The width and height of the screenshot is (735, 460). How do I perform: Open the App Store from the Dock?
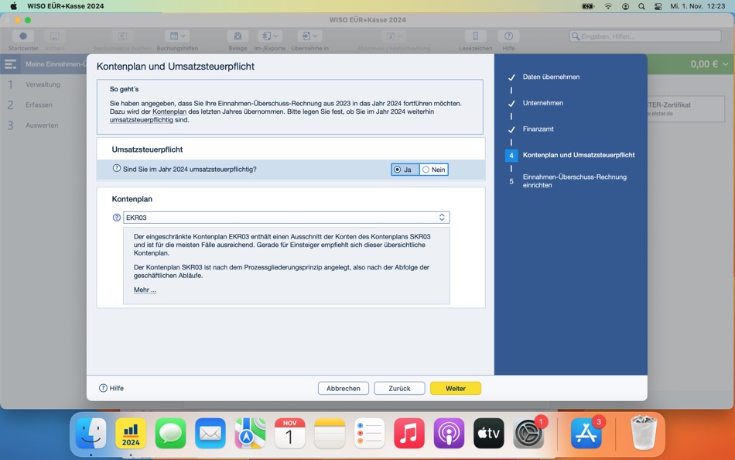[586, 434]
